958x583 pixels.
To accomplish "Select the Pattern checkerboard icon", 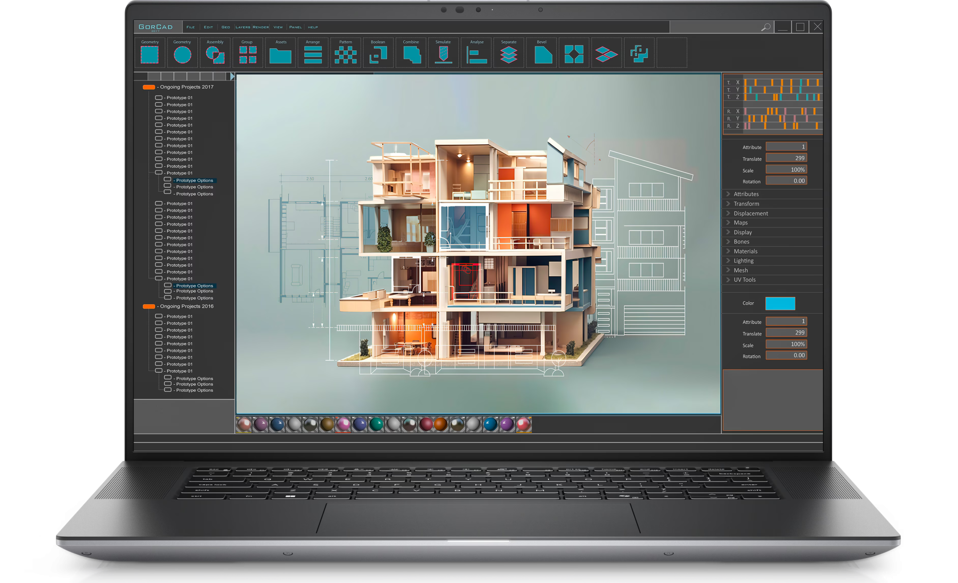I will [x=345, y=55].
